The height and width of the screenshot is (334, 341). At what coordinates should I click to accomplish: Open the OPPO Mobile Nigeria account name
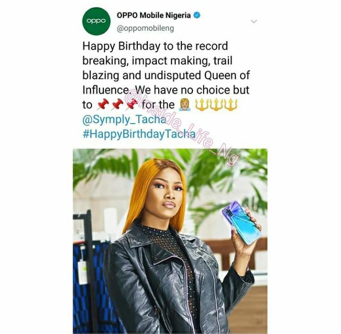(154, 15)
